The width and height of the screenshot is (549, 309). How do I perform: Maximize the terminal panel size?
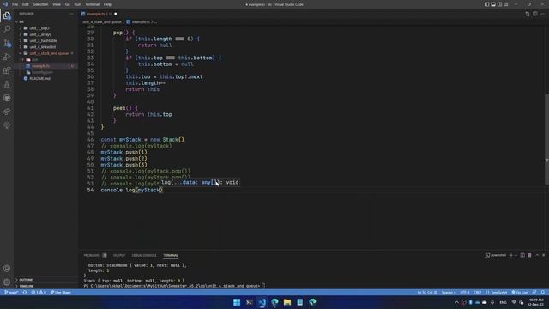tap(537, 255)
